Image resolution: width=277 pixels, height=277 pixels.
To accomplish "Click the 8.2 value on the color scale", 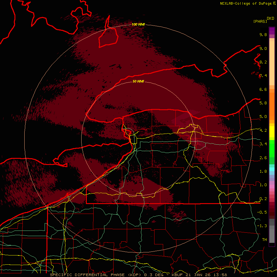I will (263, 62).
